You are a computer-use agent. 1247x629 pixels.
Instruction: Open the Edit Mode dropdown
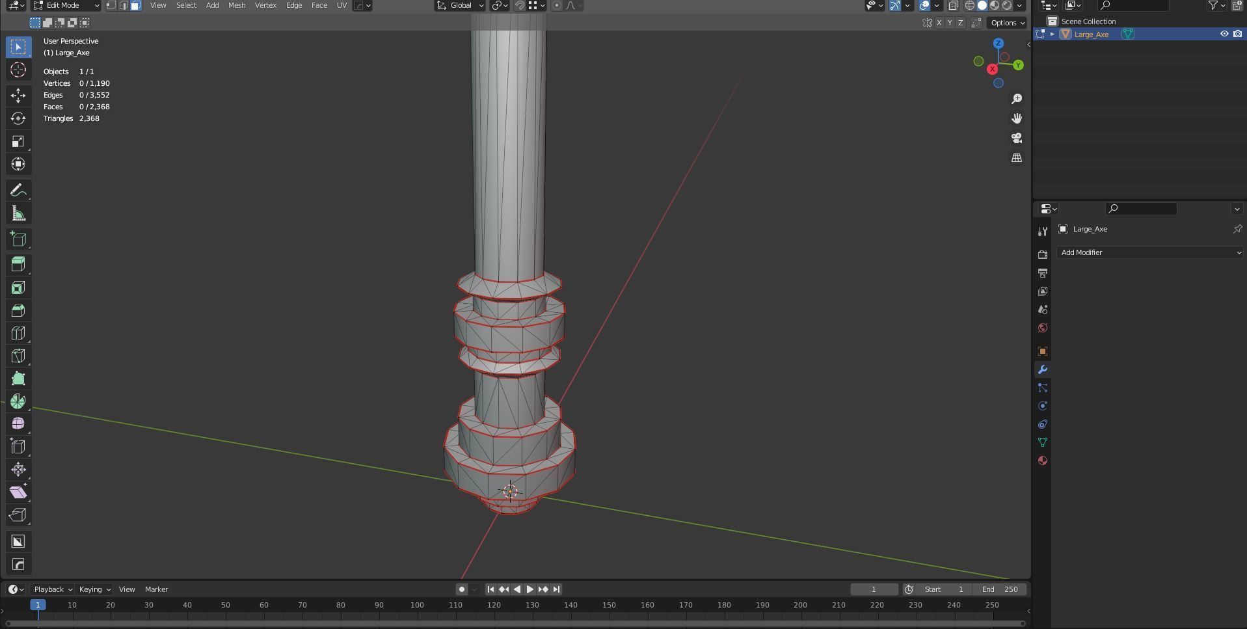coord(66,5)
